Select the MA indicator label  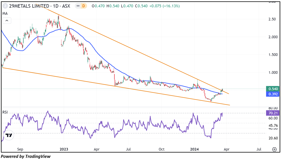click(5, 13)
